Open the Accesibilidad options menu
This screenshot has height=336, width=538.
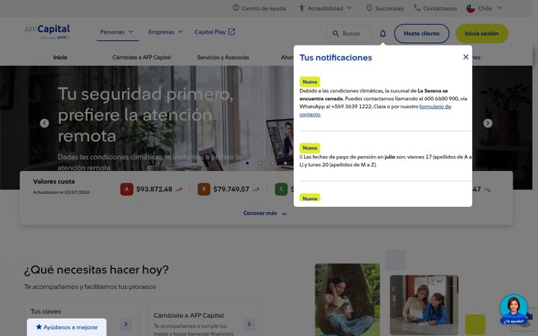tap(325, 8)
